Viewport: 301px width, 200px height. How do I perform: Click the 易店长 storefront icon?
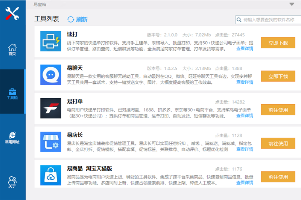pos(50,142)
